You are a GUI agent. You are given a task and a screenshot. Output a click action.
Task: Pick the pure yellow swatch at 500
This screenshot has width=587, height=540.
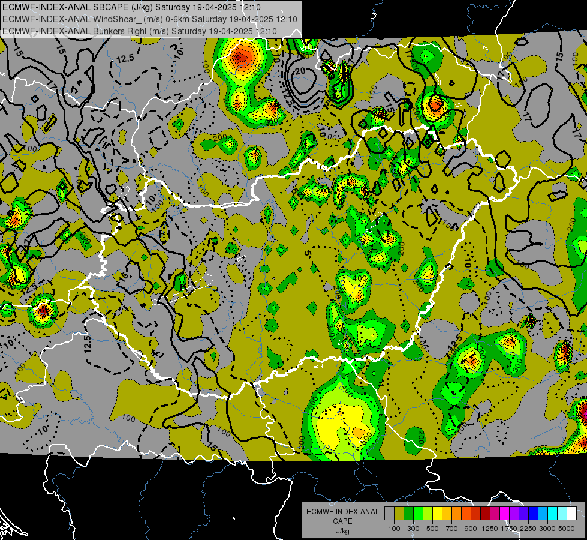437,513
